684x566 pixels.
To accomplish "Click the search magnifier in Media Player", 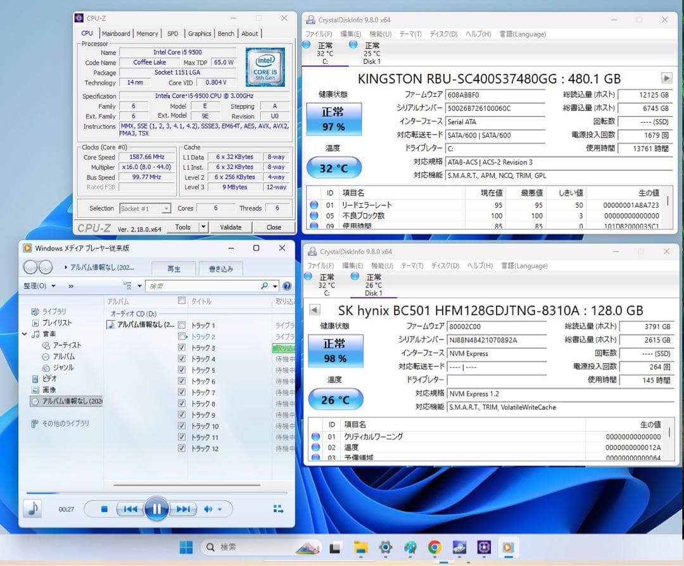I will pyautogui.click(x=264, y=286).
